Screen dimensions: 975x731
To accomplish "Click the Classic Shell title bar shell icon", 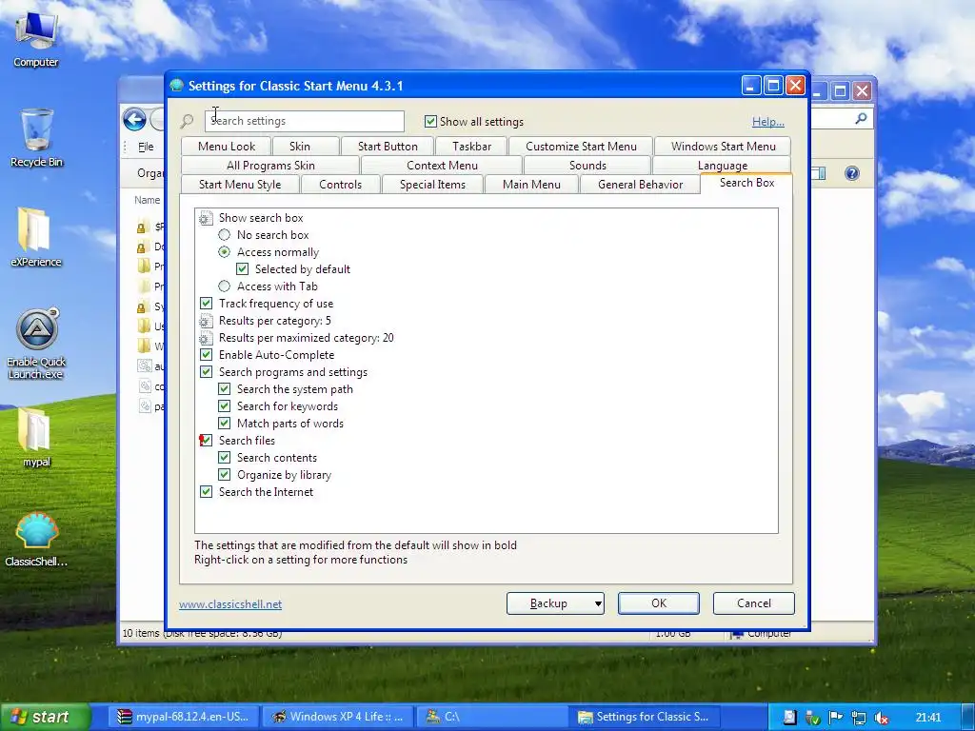I will click(177, 85).
